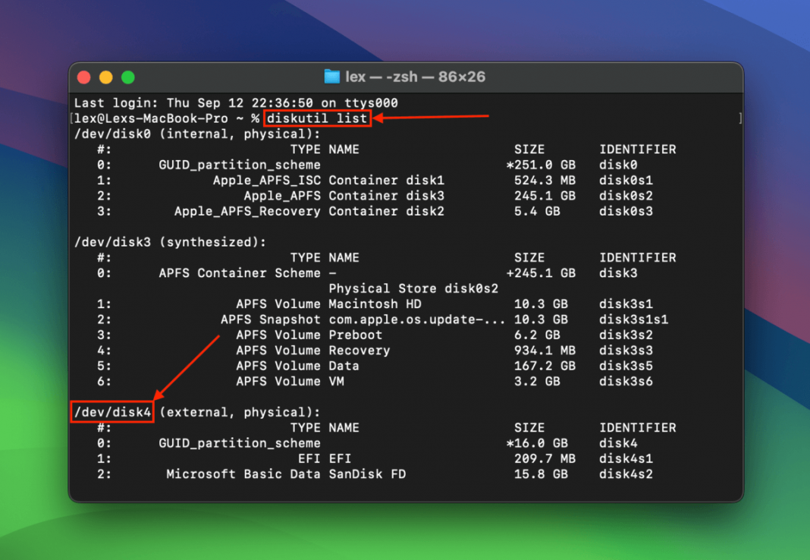Click the disk3s6 VM volume identifier

tap(625, 381)
